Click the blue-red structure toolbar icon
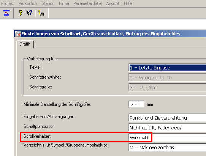 pos(6,13)
